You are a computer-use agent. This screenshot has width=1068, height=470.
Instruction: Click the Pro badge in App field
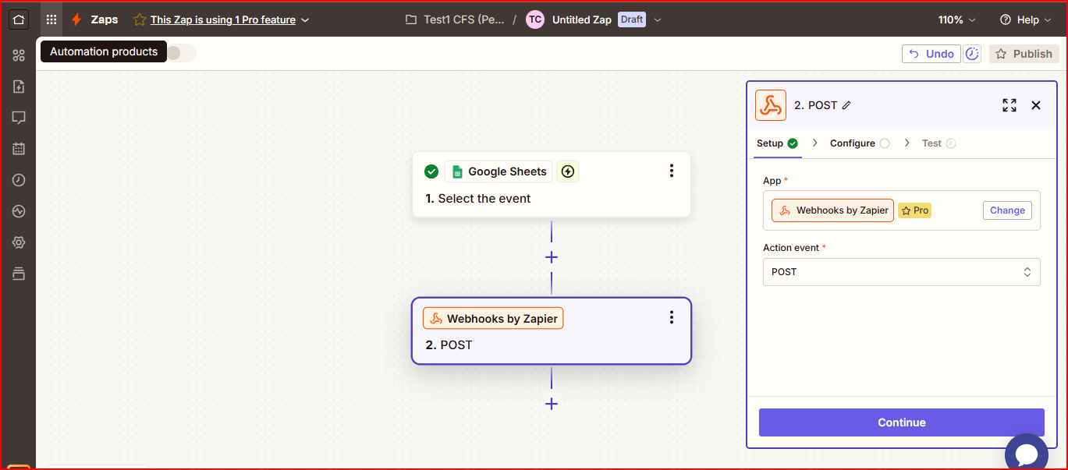(914, 210)
